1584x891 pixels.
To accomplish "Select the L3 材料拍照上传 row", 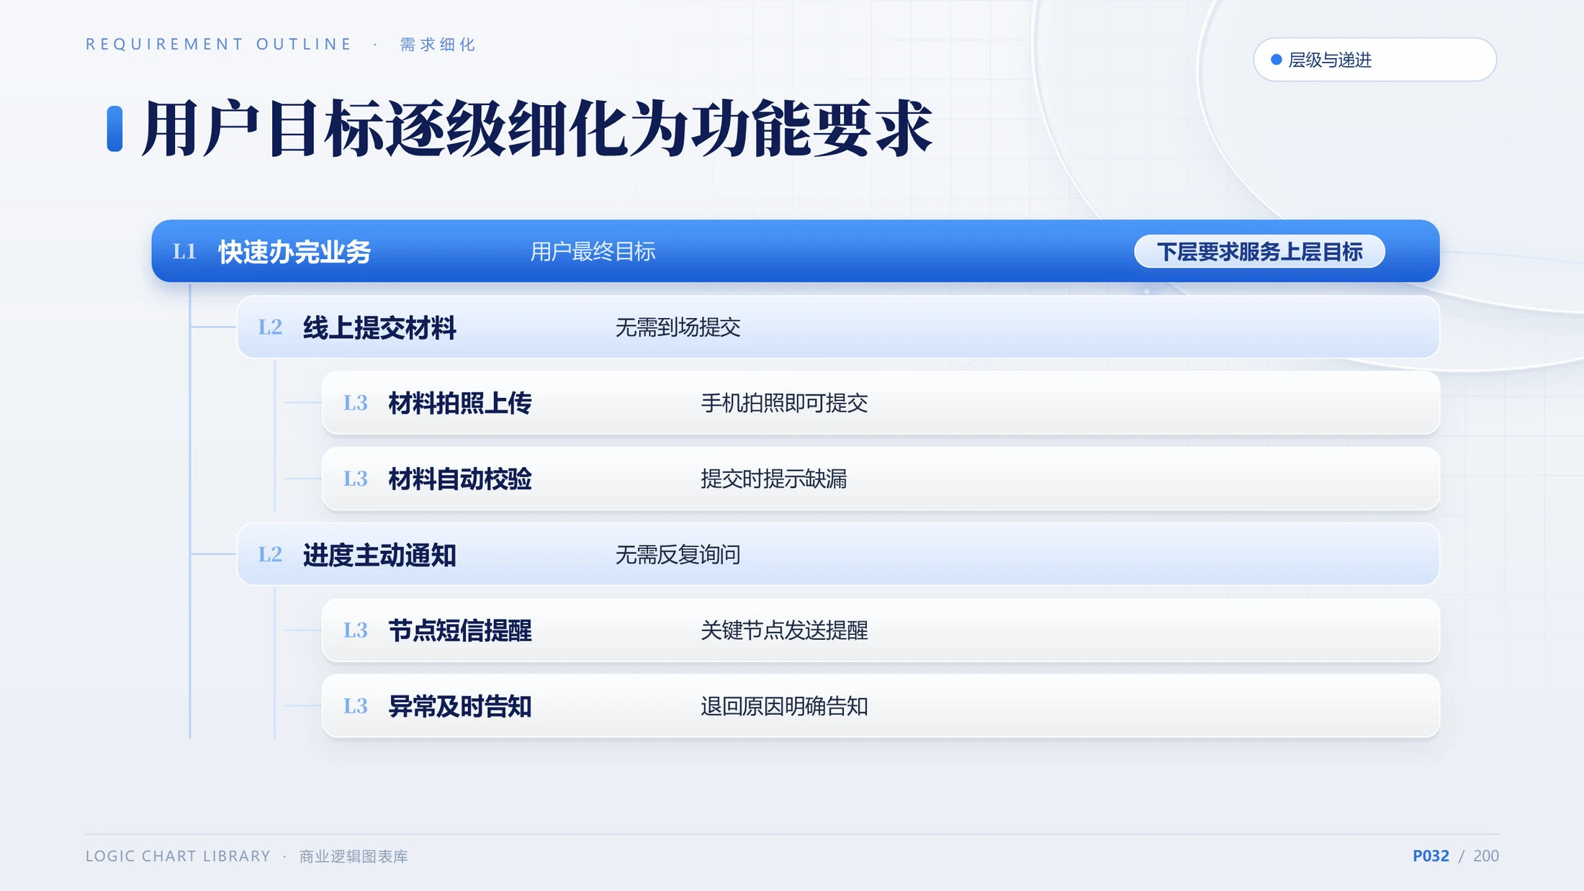I will [881, 403].
